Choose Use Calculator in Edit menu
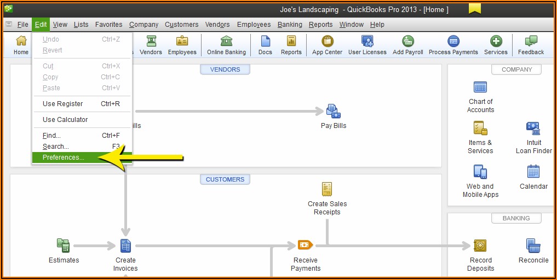Screen dimensions: 557x280 click(x=65, y=119)
